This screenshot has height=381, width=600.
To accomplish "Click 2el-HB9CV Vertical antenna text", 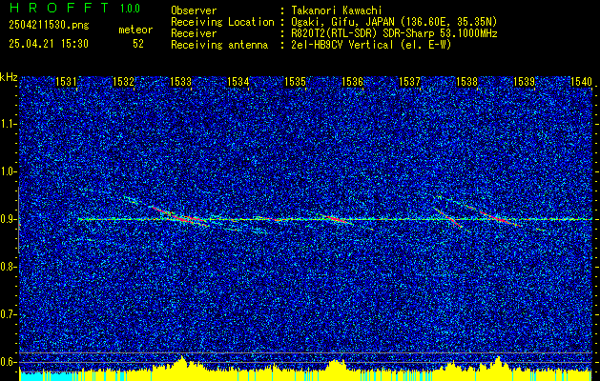I will [371, 45].
